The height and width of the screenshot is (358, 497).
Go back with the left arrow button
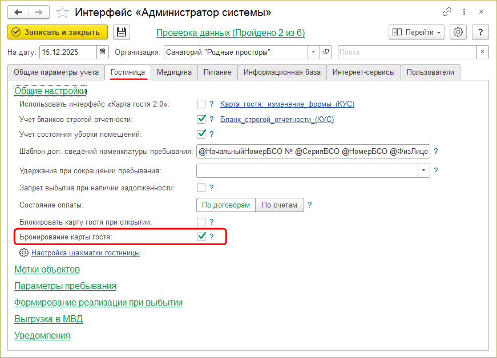[x=18, y=13]
